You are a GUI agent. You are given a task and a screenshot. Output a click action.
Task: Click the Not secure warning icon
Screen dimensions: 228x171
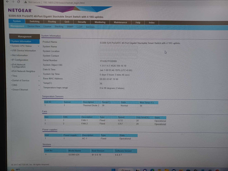(26, 2)
